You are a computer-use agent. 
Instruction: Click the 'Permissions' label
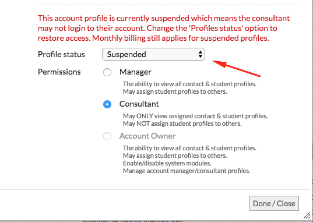click(x=59, y=72)
